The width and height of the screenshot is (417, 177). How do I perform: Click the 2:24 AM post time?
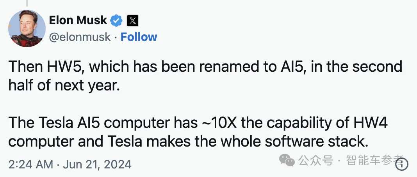30,163
